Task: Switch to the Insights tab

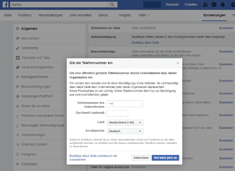Action: [x=125, y=15]
